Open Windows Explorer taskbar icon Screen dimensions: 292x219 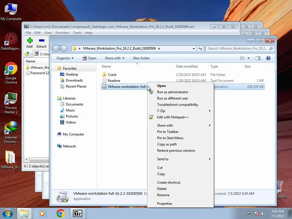(x=24, y=213)
